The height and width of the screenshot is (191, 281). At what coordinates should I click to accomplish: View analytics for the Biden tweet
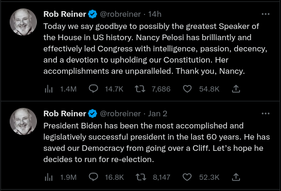pos(48,177)
